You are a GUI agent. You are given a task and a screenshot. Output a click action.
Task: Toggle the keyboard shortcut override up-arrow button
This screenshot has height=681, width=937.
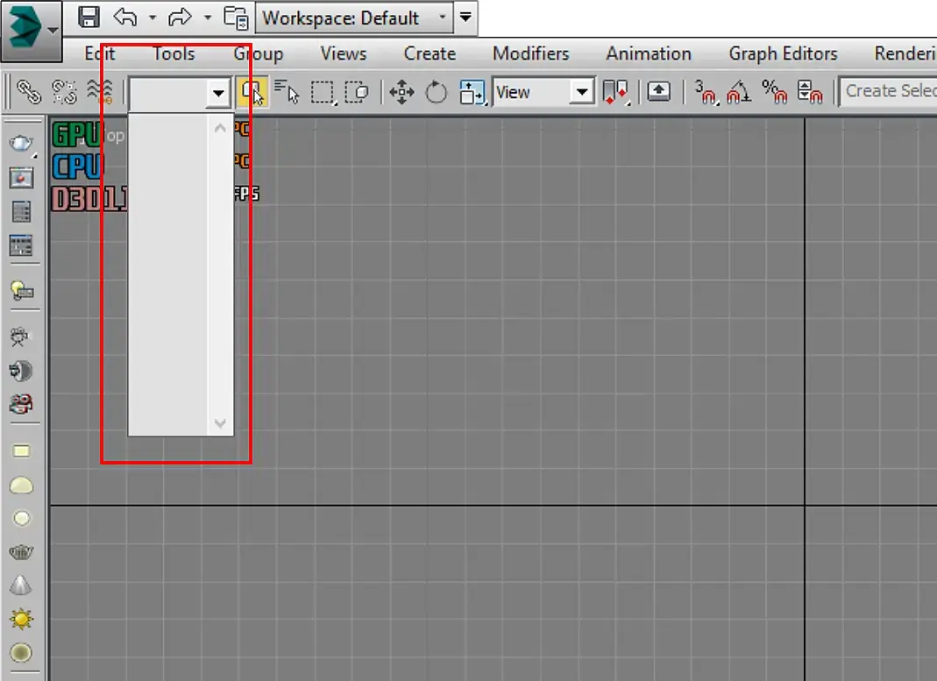pyautogui.click(x=658, y=92)
